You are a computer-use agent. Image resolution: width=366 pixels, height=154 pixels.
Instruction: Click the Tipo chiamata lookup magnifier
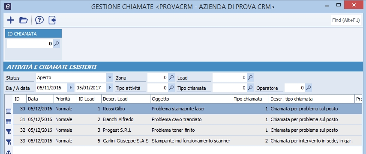pyautogui.click(x=250, y=88)
